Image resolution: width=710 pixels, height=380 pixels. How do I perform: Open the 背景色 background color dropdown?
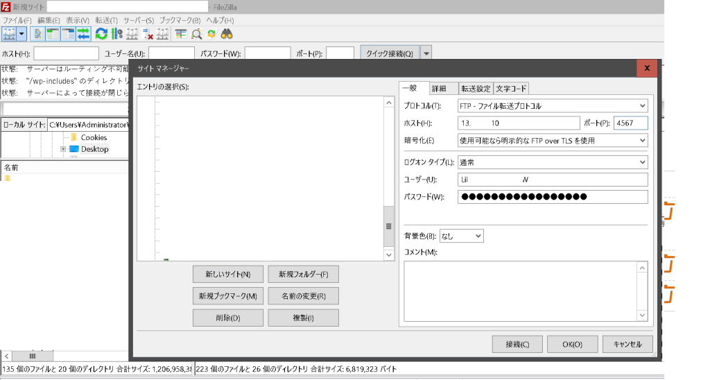[x=461, y=236]
